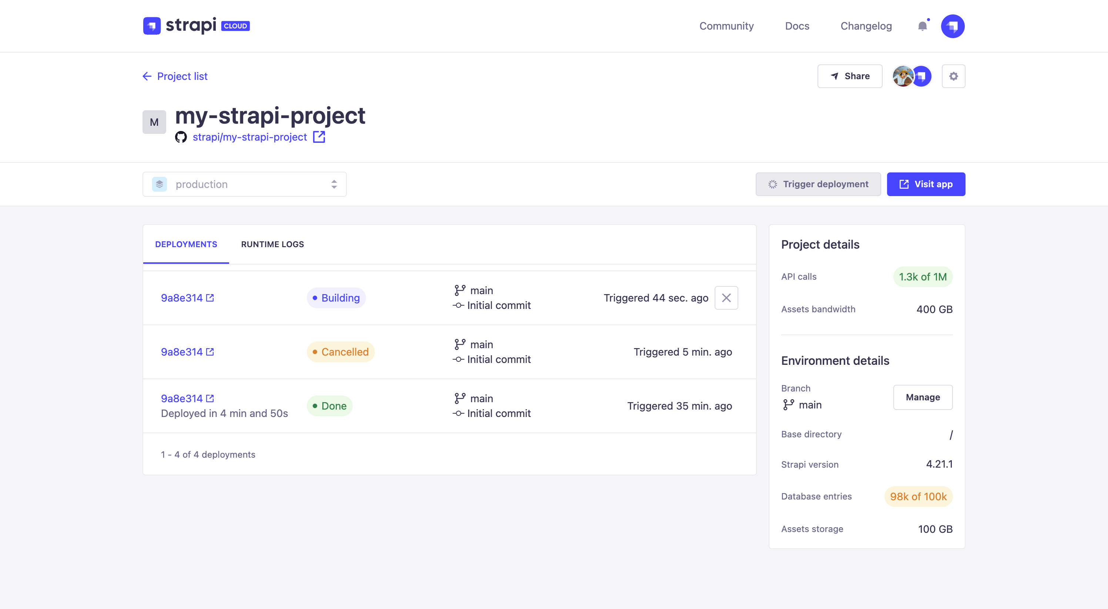This screenshot has height=609, width=1108.
Task: Switch to the Runtime Logs tab
Action: 272,244
